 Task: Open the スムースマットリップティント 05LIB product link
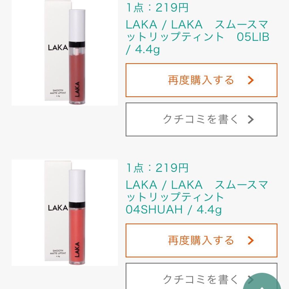[197, 37]
